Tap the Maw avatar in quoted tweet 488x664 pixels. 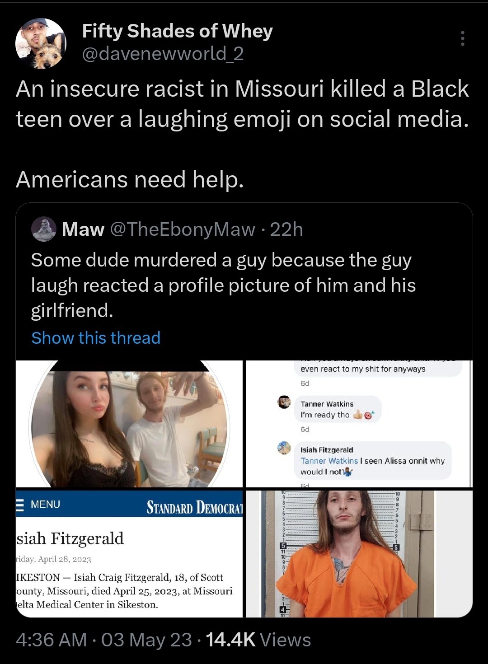point(43,229)
